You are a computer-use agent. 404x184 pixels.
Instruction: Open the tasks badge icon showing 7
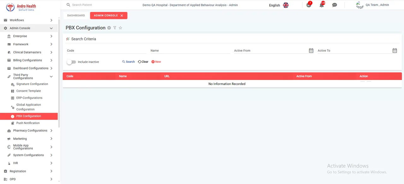pyautogui.click(x=309, y=5)
